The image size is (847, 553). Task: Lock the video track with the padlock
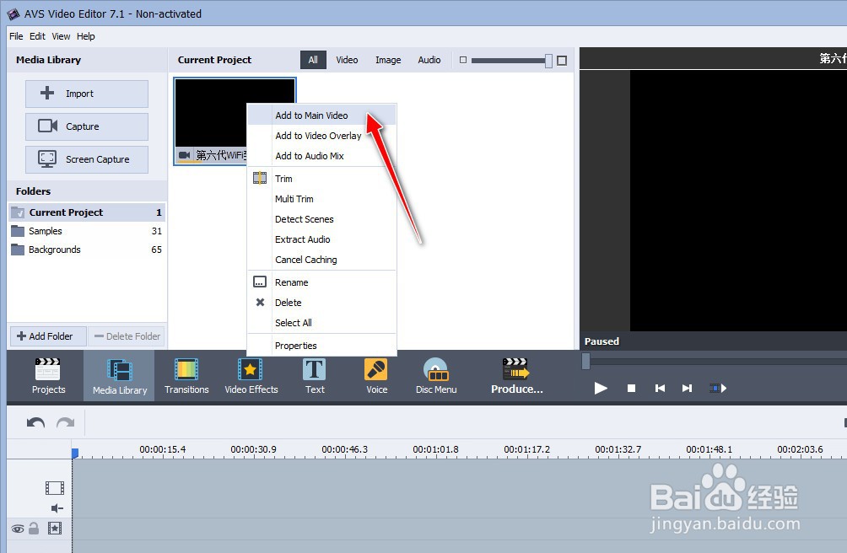tap(33, 528)
